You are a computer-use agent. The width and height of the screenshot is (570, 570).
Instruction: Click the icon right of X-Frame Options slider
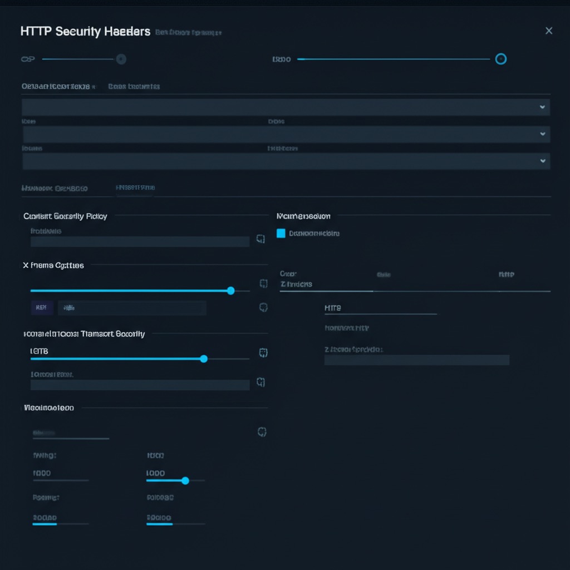[264, 284]
